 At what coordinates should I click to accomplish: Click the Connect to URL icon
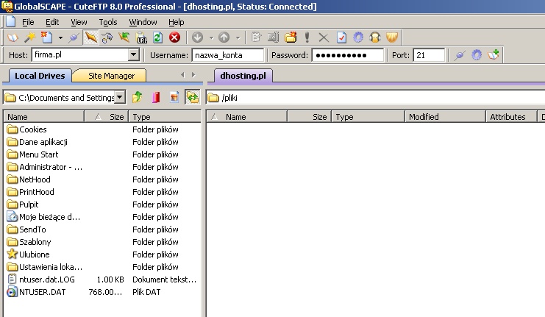tap(141, 38)
